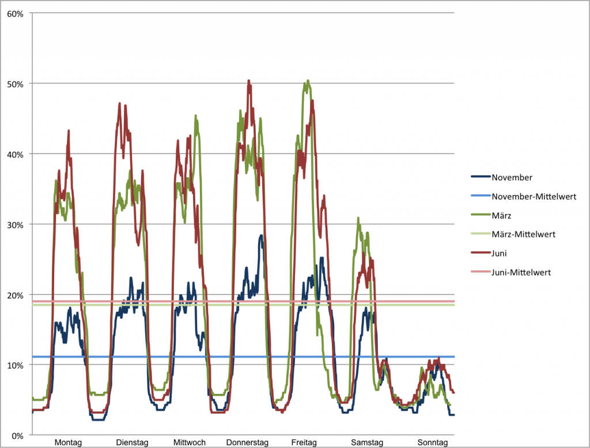Select the März-Mittelwert legend label

tap(523, 234)
